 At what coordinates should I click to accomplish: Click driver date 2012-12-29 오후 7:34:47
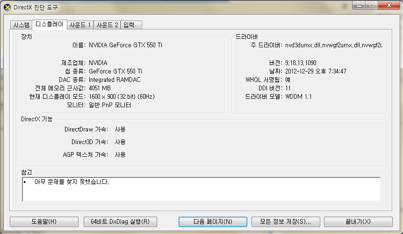[x=316, y=71]
